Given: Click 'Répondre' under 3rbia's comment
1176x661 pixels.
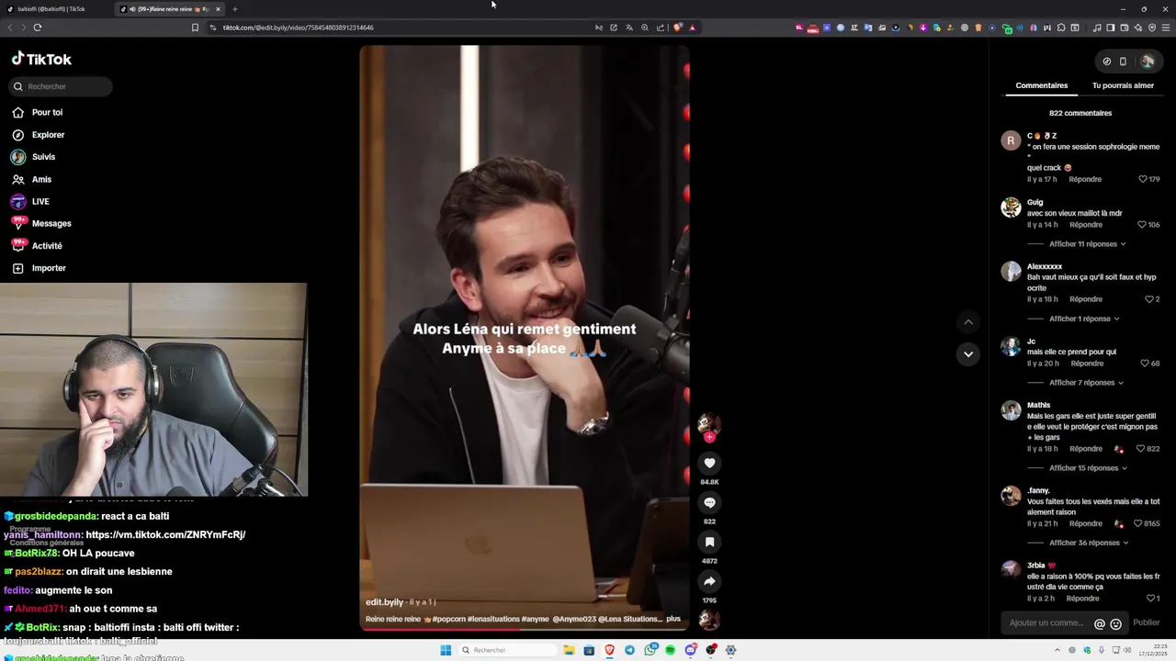Looking at the screenshot, I should click(x=1082, y=599).
